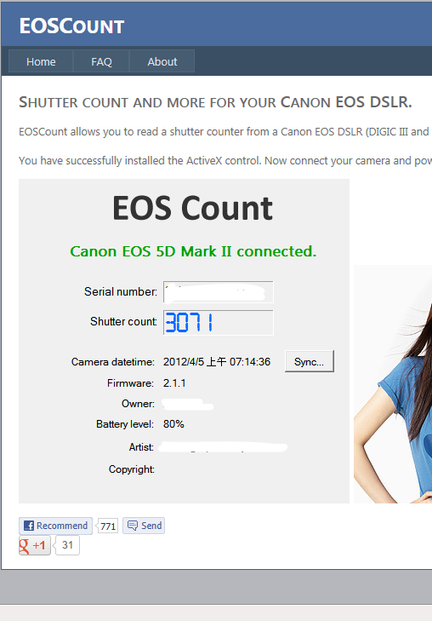This screenshot has height=621, width=432.
Task: Click the Artist label
Action: 141,447
